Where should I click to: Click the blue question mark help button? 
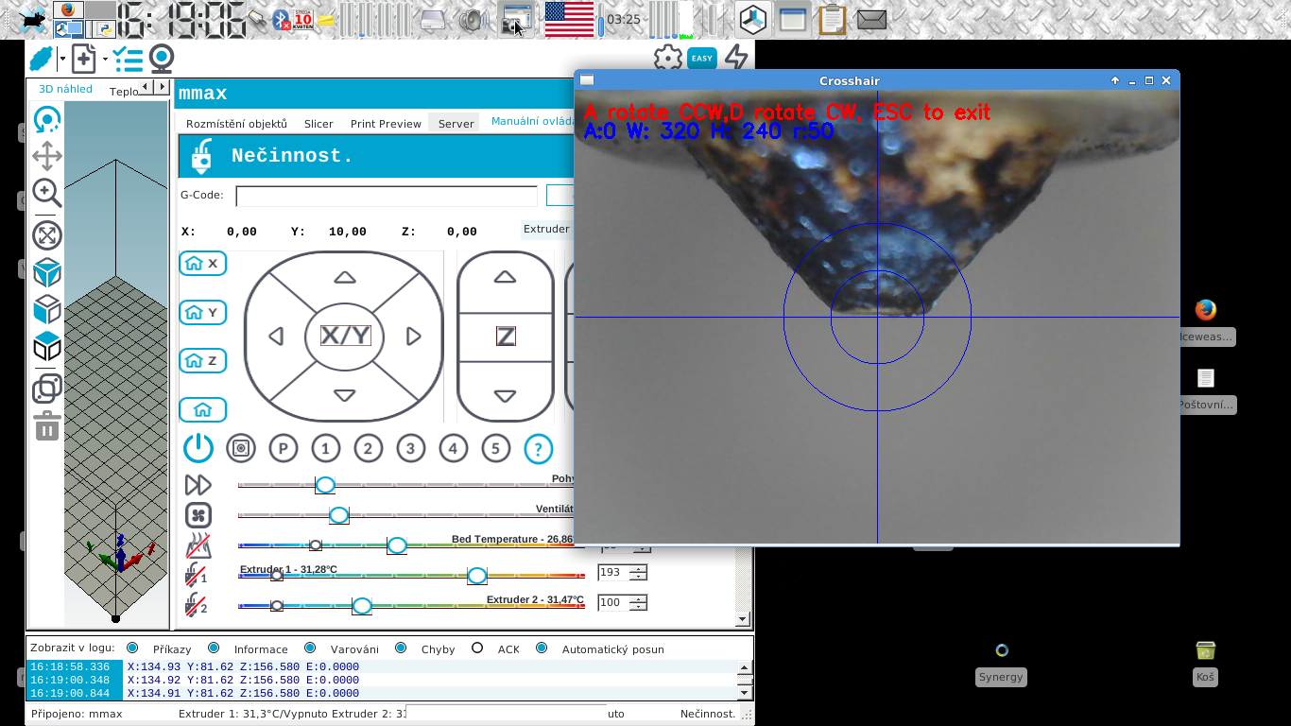pos(538,448)
